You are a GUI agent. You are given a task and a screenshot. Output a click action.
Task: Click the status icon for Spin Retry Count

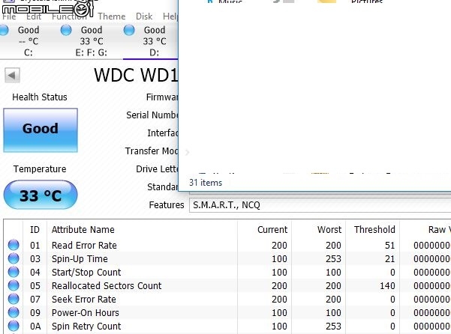click(14, 326)
